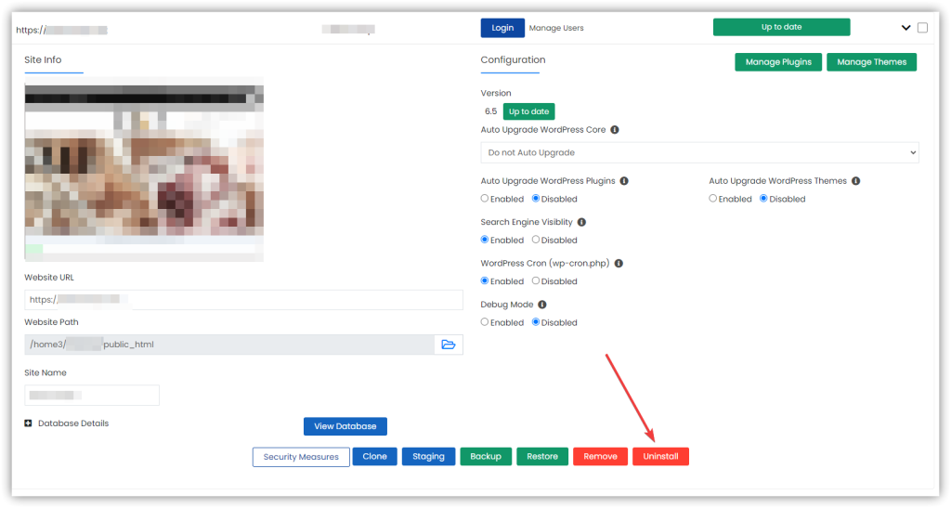
Task: Select the Site Info heading
Action: pyautogui.click(x=43, y=59)
